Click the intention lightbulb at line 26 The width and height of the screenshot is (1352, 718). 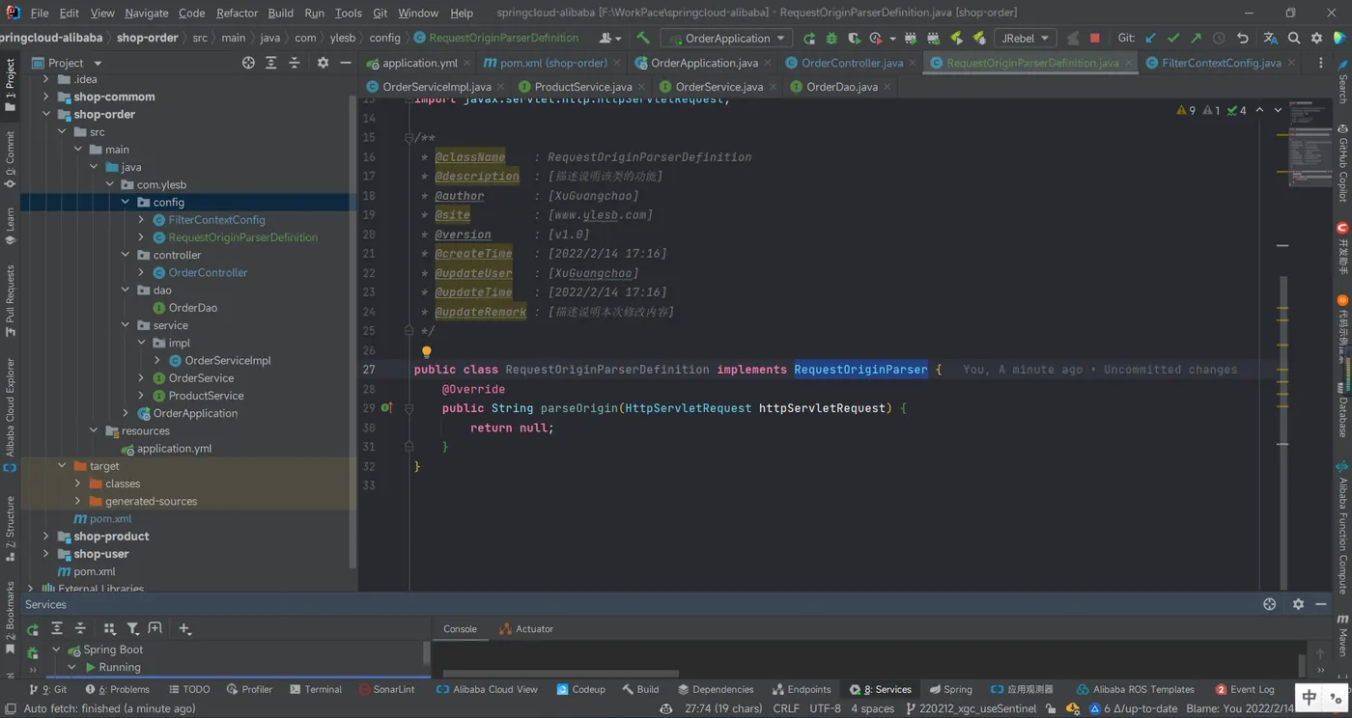pos(426,352)
